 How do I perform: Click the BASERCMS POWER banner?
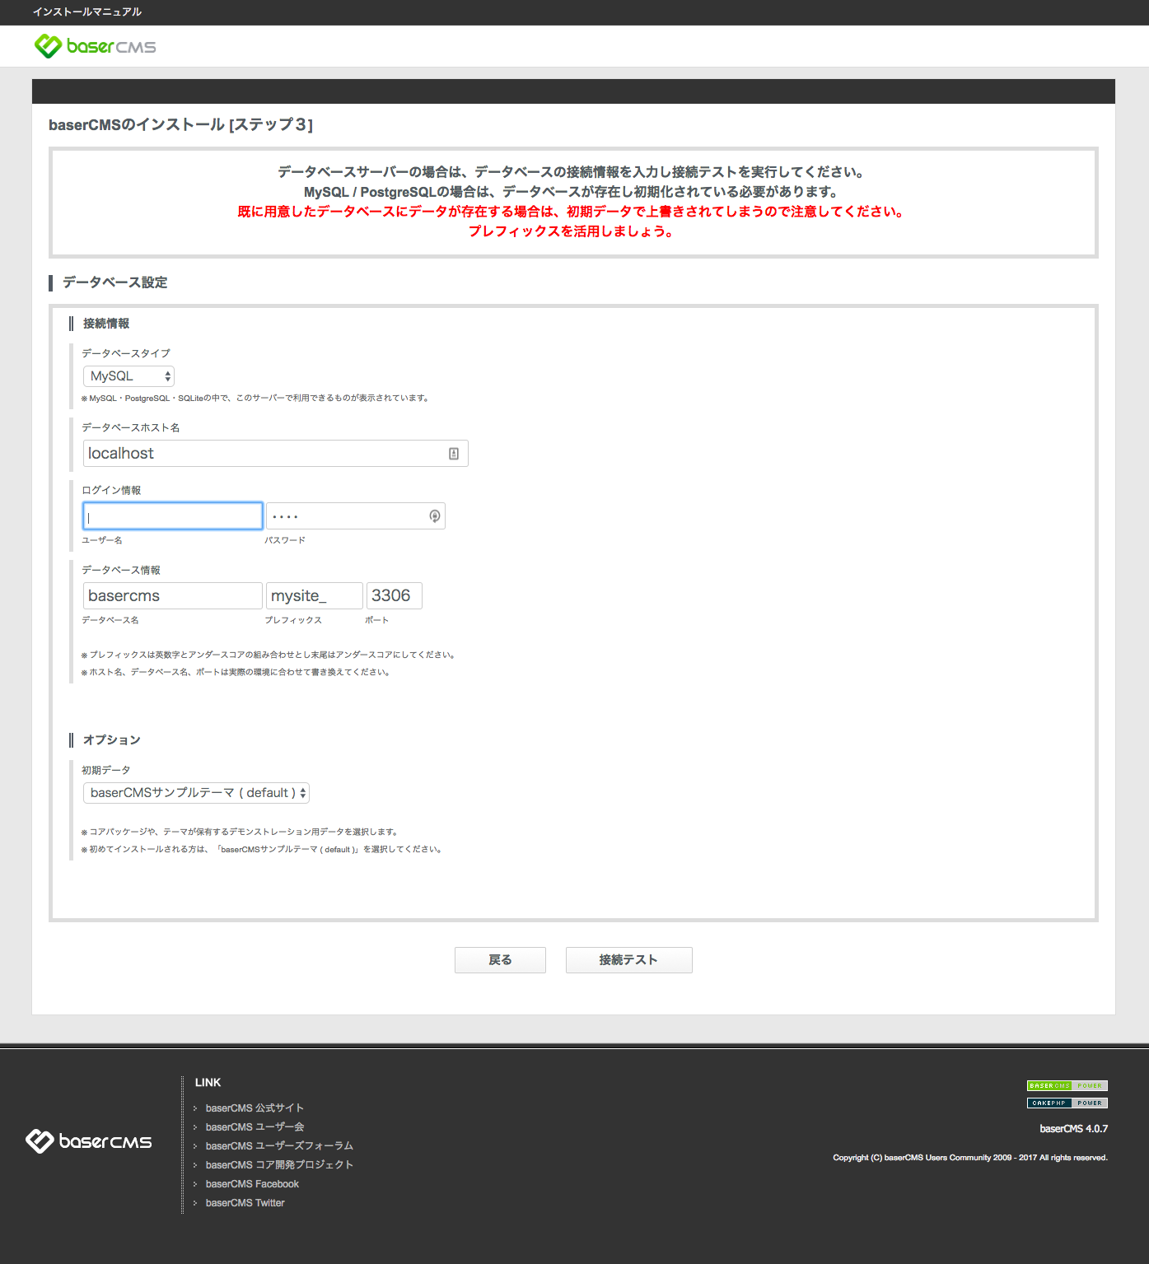pyautogui.click(x=1067, y=1085)
